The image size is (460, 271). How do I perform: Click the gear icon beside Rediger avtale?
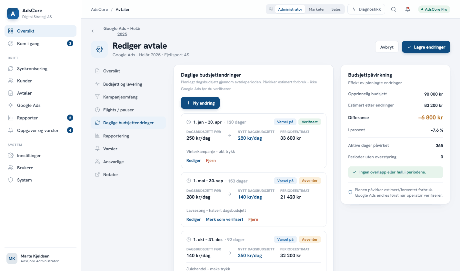coord(99,49)
